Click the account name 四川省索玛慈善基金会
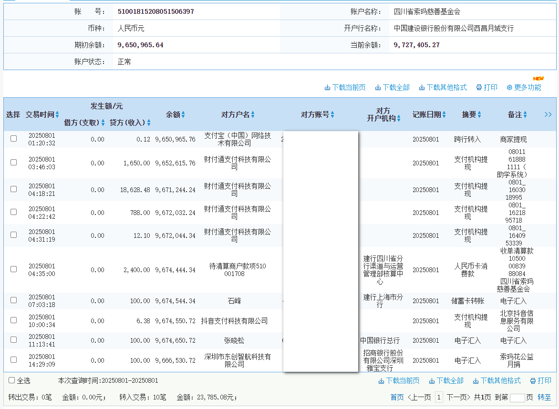 coord(427,11)
